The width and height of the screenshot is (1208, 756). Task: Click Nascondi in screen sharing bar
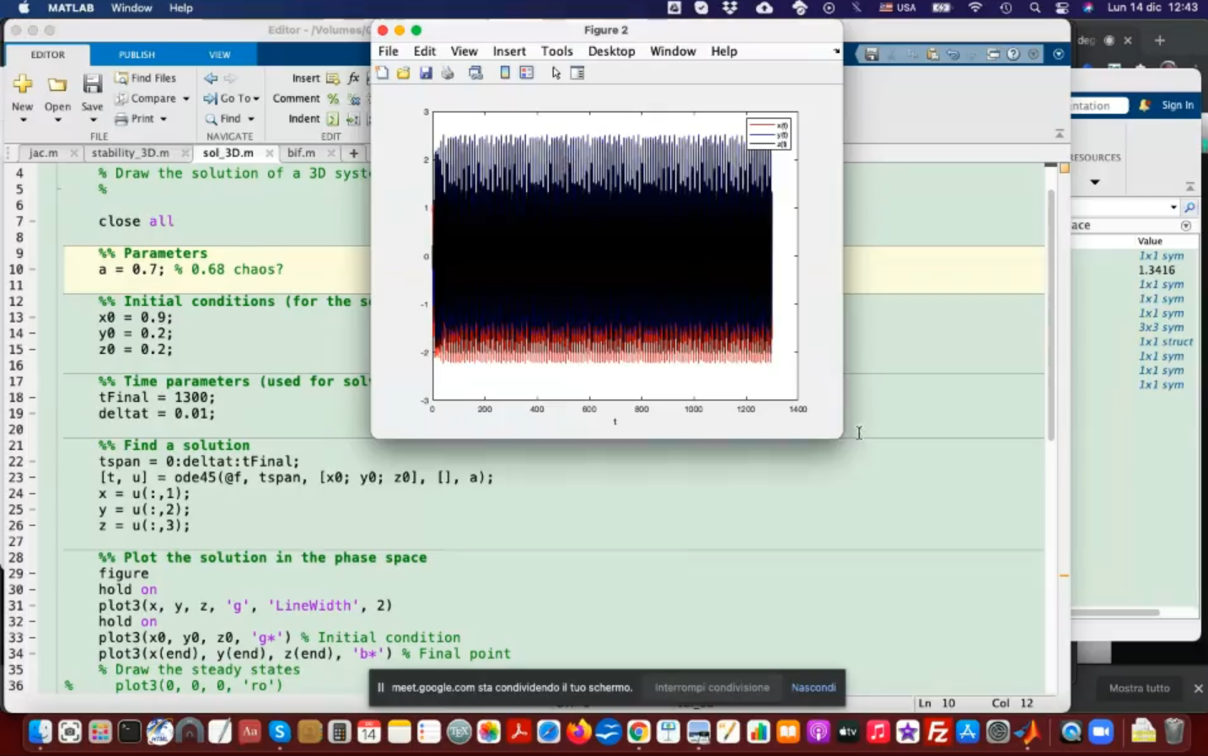tap(813, 688)
